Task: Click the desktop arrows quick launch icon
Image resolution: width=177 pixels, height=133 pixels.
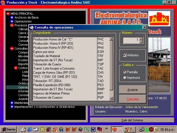Action: tap(36, 129)
